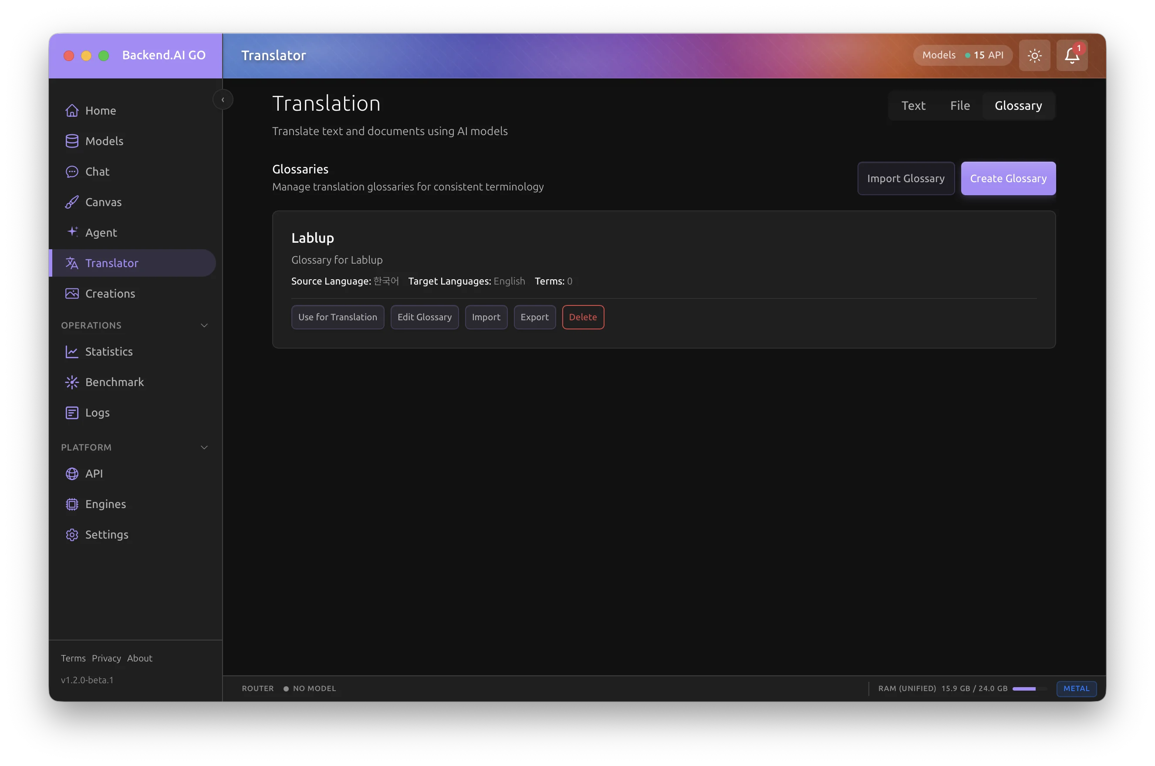Select the Canvas brush icon
The height and width of the screenshot is (766, 1155).
click(x=72, y=202)
